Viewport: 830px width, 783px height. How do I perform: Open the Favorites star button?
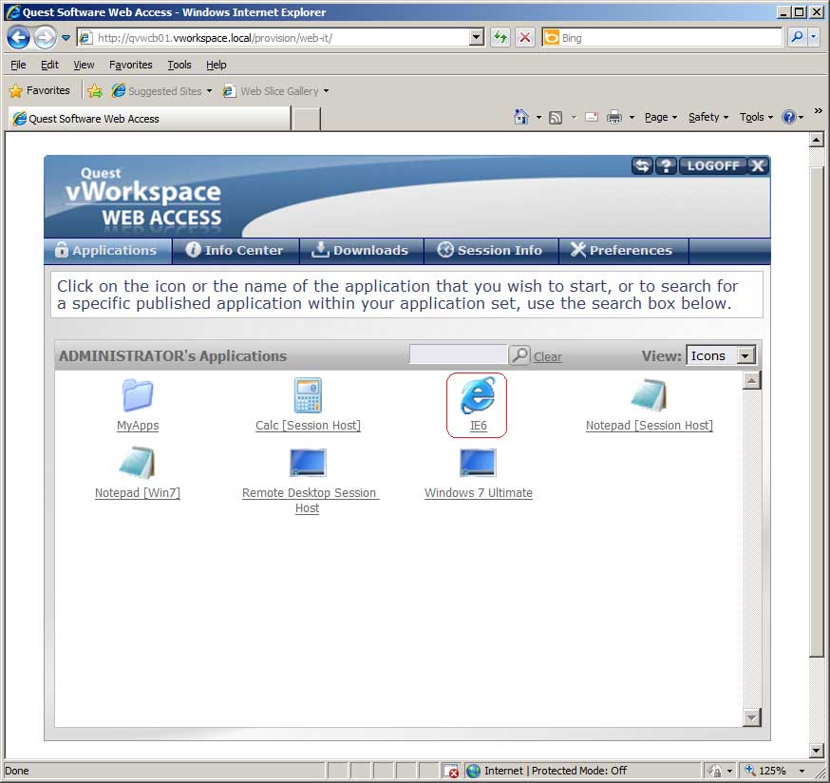click(40, 90)
